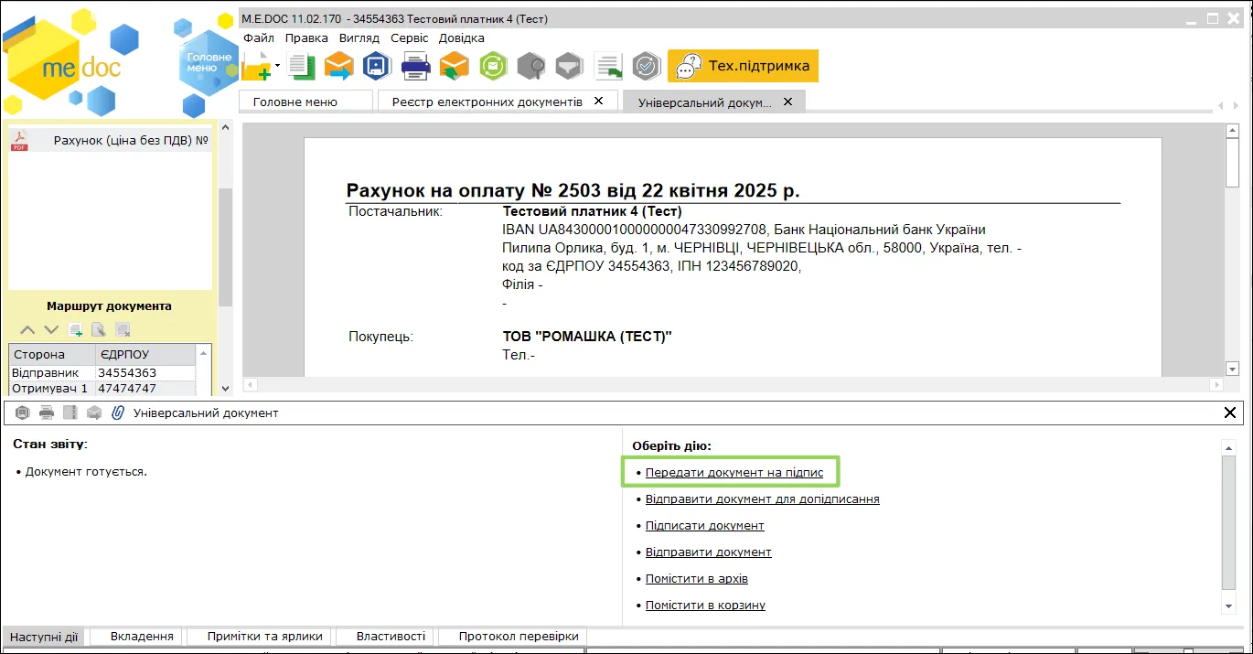Click the move down arrow in Маршрут документа
Screen dimensions: 1253x654
(x=51, y=329)
